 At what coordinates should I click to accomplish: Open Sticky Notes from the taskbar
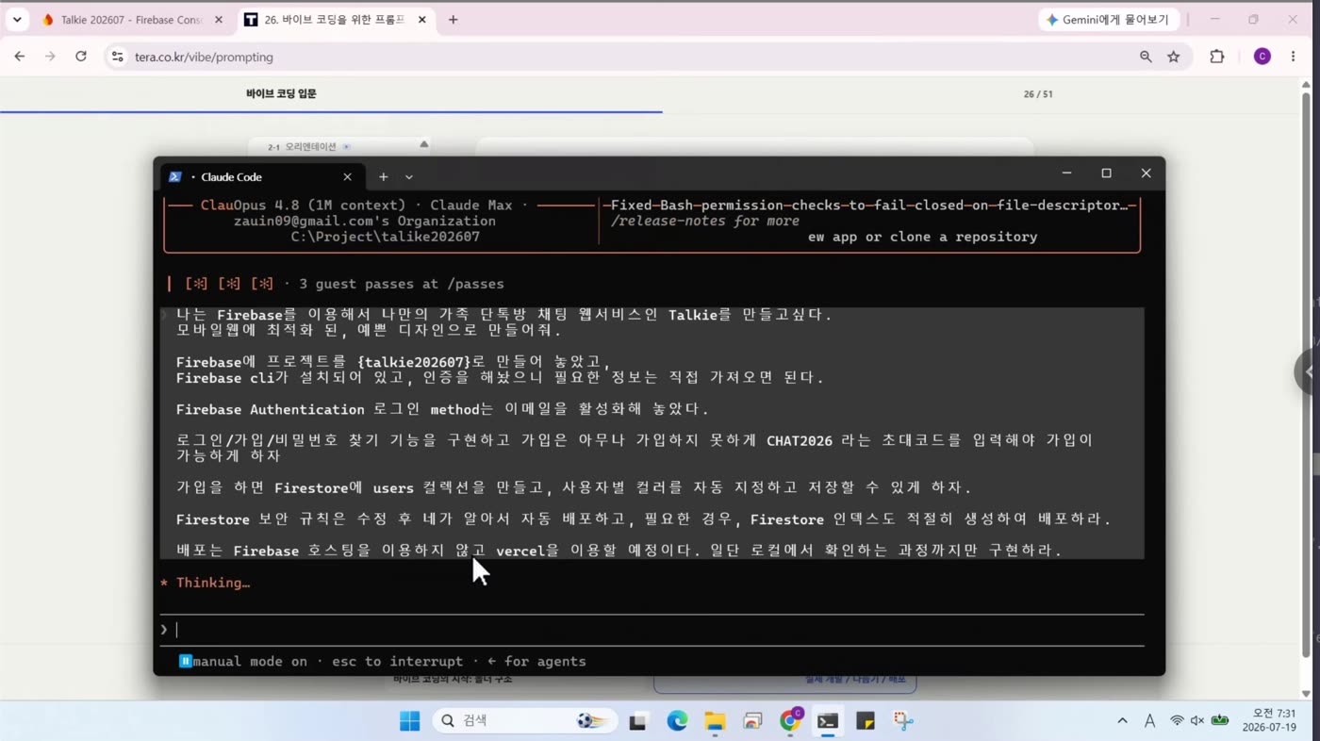(866, 721)
